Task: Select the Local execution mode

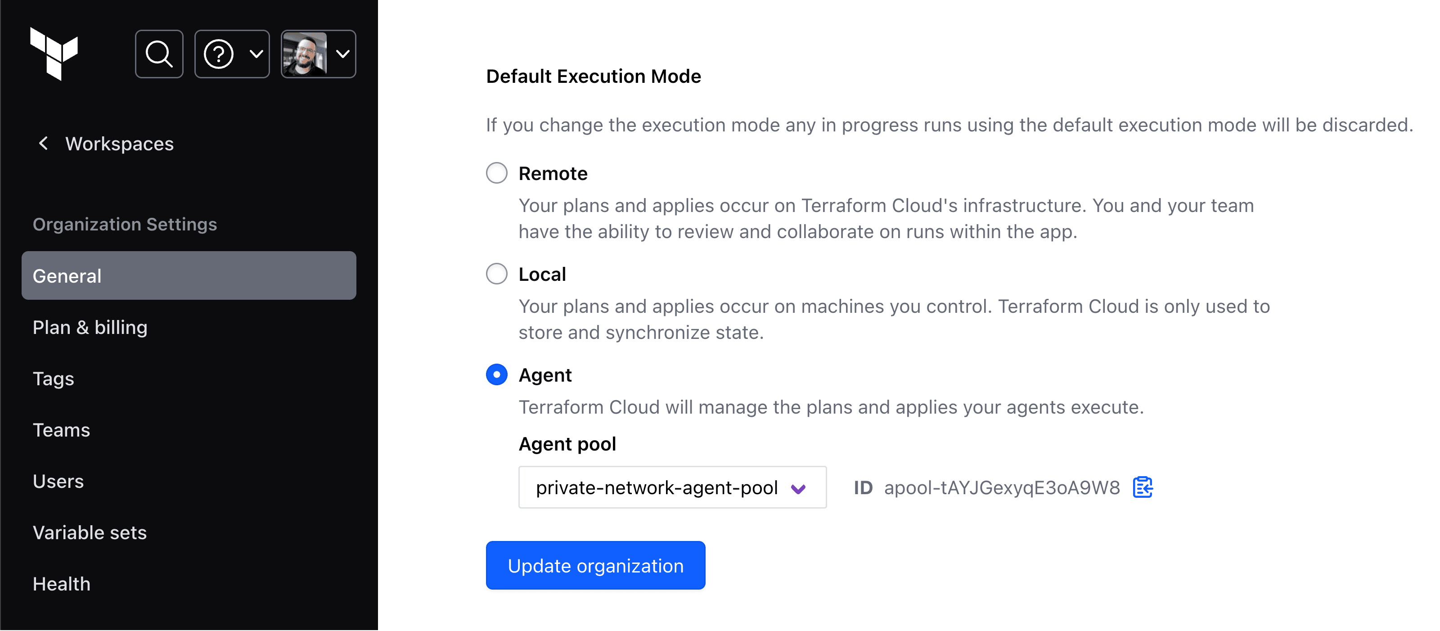Action: (496, 274)
